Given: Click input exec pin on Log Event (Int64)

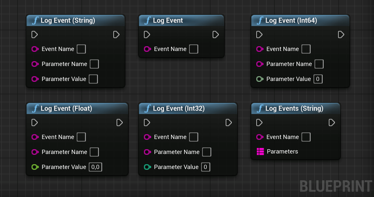Looking at the screenshot, I should click(x=259, y=34).
